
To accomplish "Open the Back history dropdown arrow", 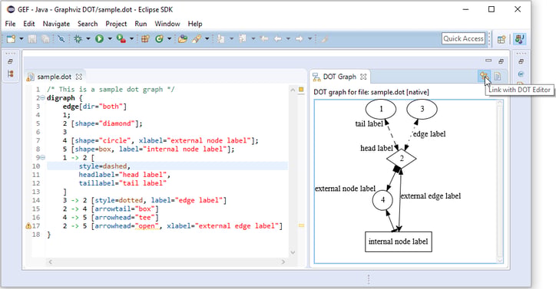I will (288, 38).
